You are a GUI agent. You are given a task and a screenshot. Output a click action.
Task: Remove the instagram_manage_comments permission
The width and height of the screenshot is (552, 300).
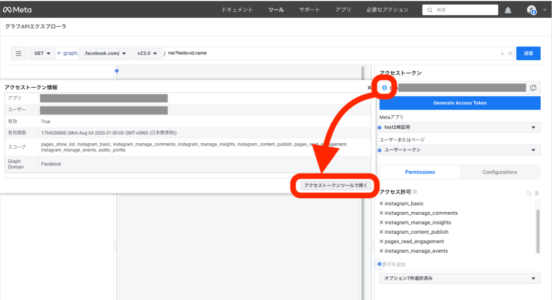(x=381, y=213)
